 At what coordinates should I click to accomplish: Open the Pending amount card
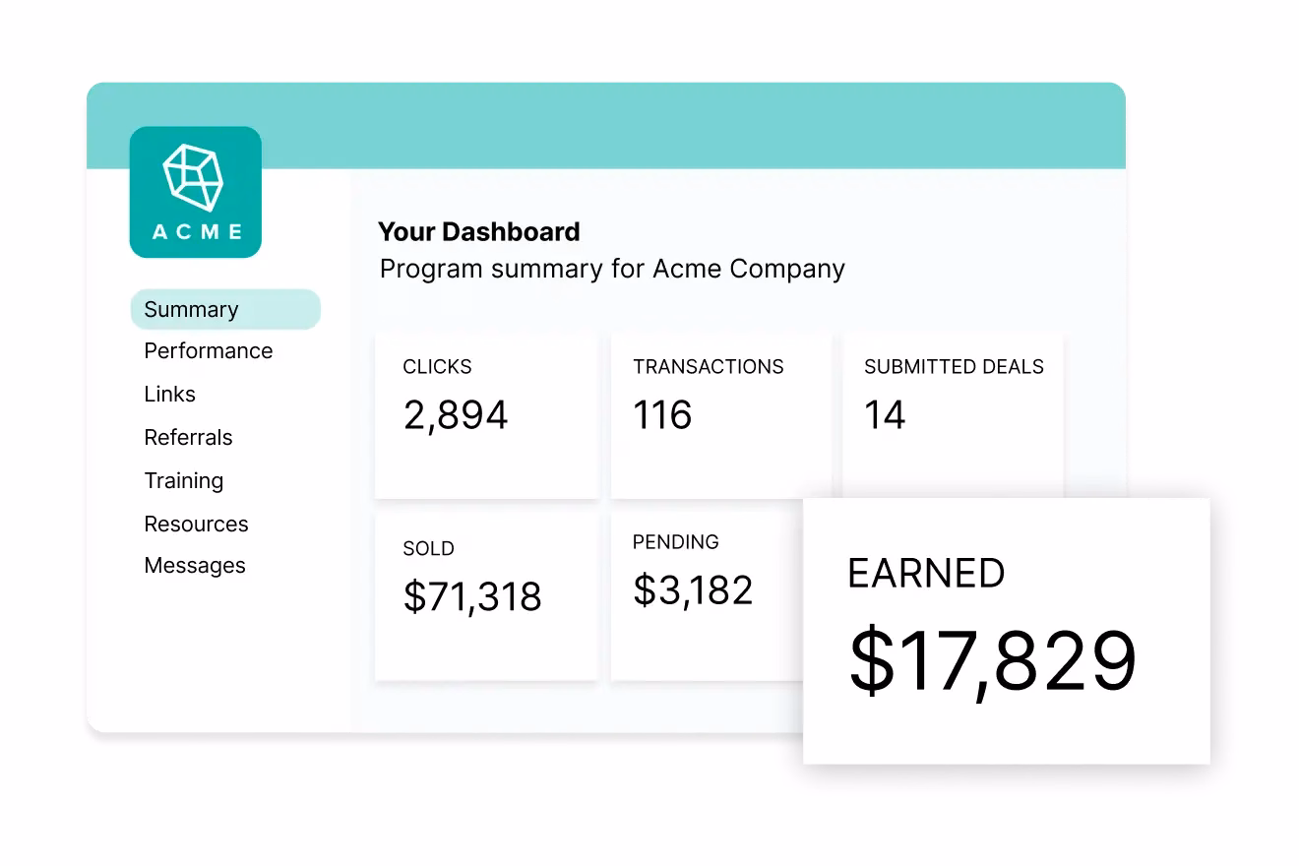[x=705, y=590]
